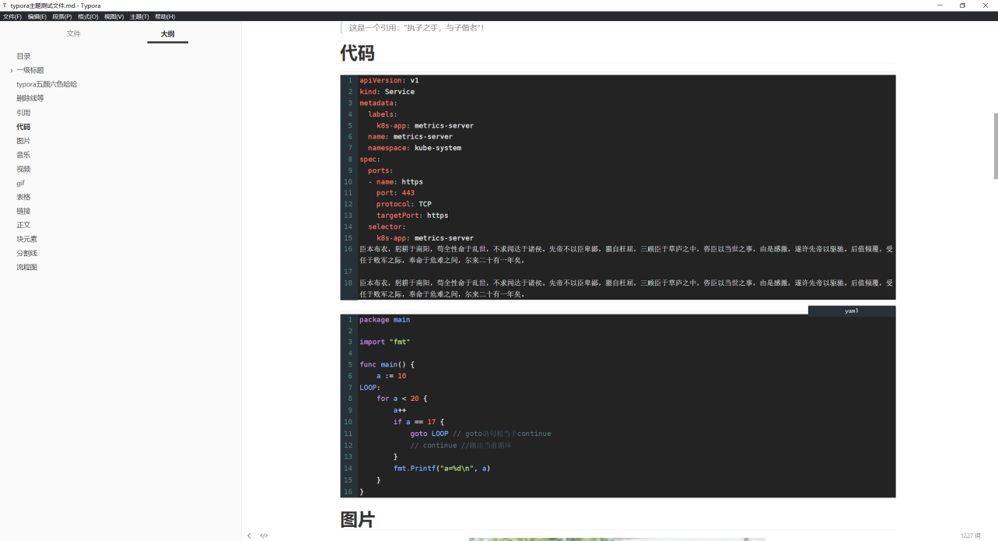Click the 'kind: Service' code line

[x=387, y=91]
